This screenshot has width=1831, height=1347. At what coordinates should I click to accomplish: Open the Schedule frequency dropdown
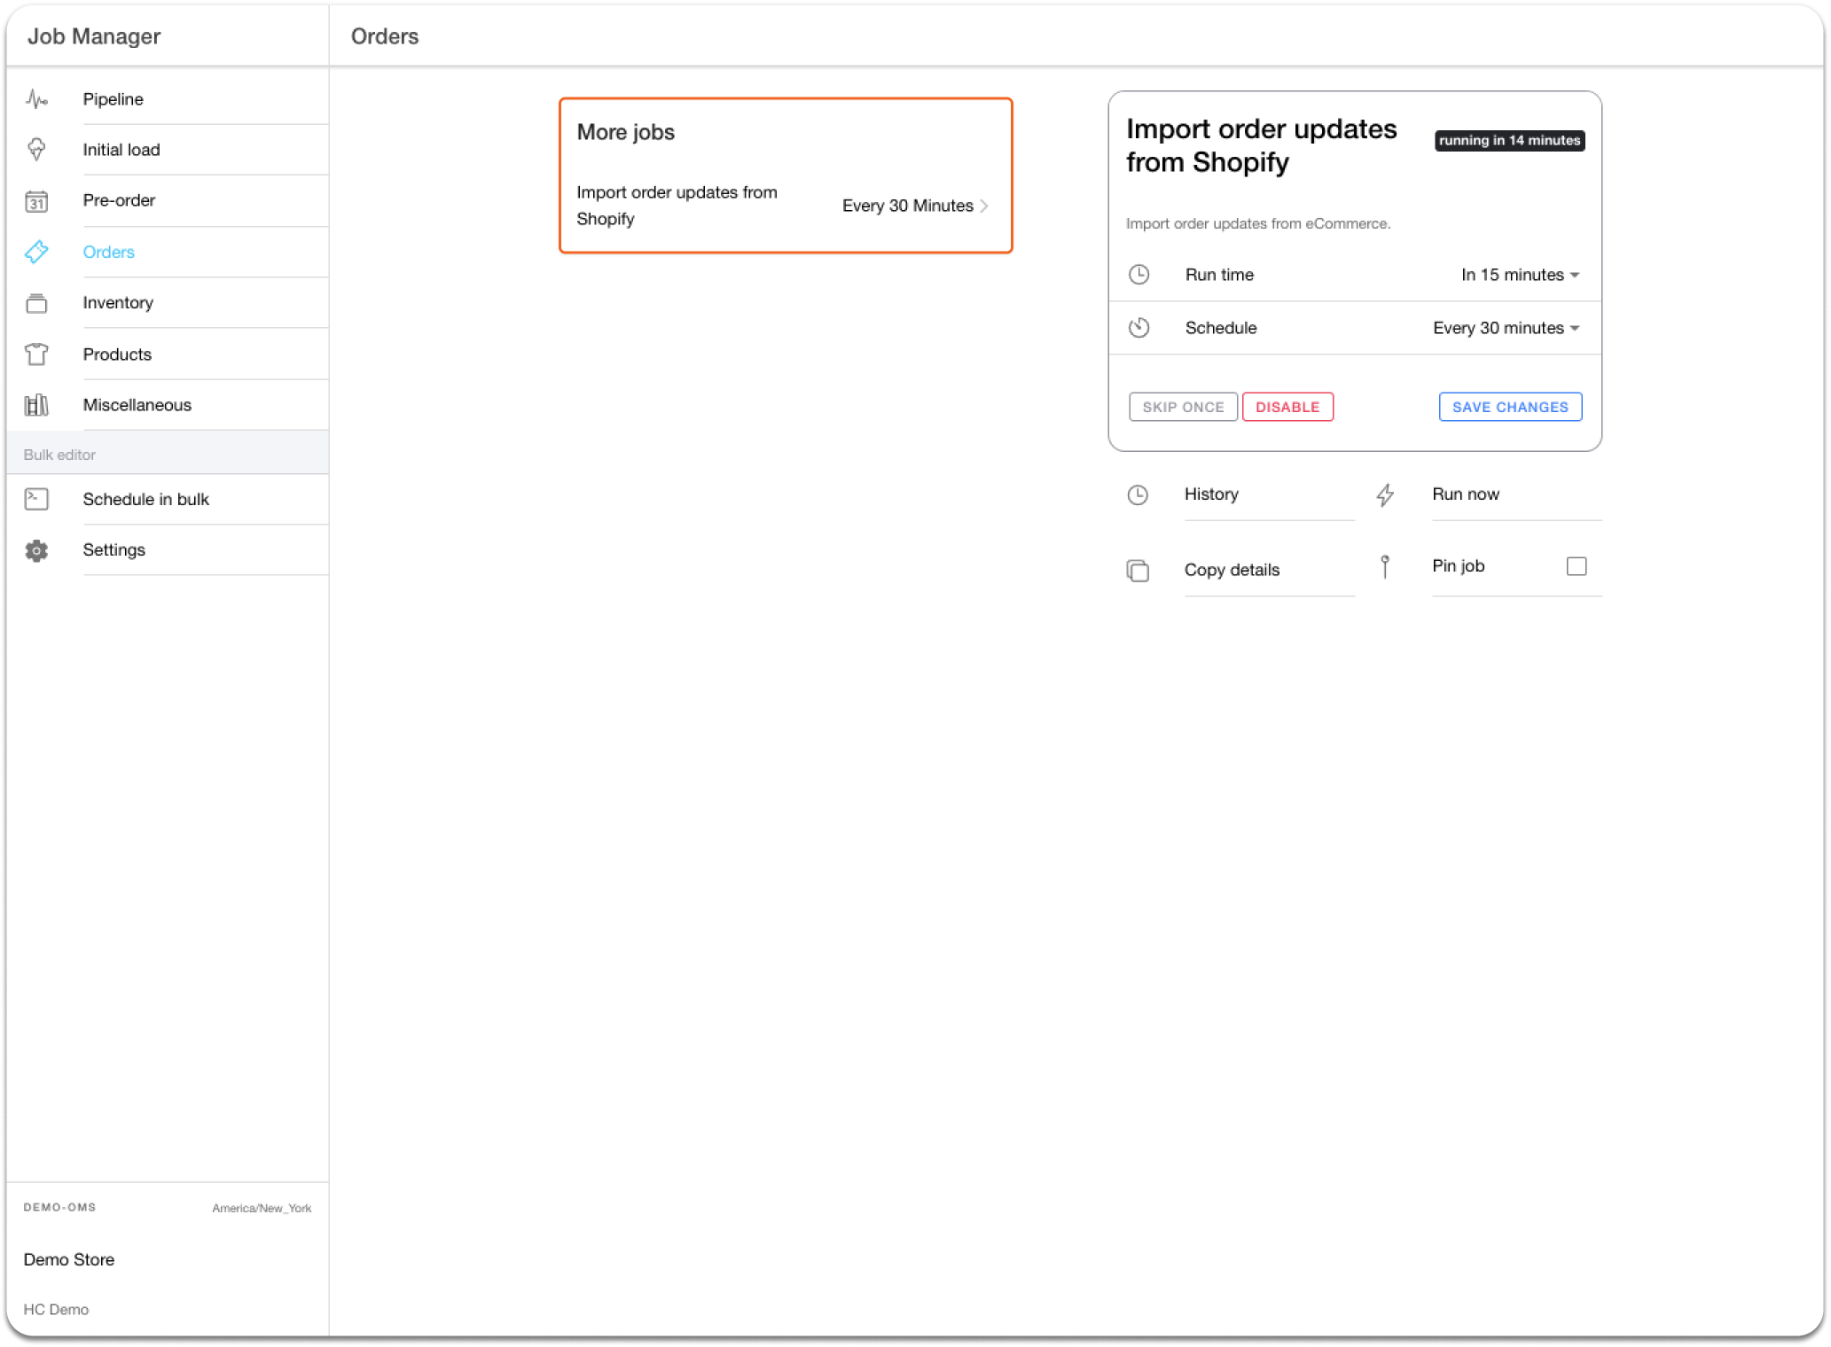pyautogui.click(x=1506, y=328)
